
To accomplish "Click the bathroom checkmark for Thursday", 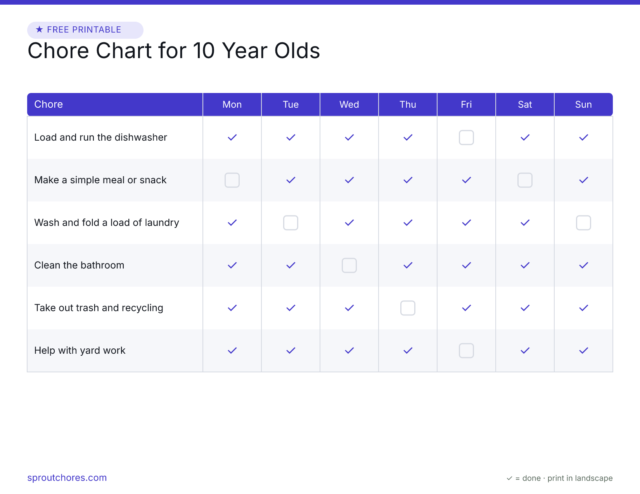I will 408,265.
